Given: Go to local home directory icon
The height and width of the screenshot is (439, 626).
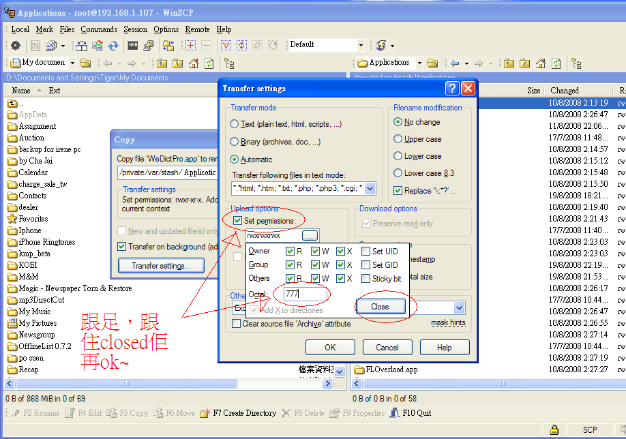Looking at the screenshot, I should point(193,63).
